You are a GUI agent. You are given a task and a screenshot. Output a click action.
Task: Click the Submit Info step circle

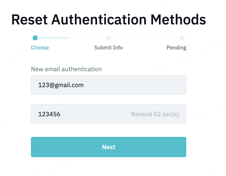click(109, 38)
